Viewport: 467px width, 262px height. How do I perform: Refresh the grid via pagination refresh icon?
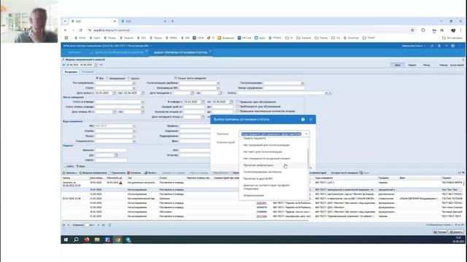[x=109, y=225]
